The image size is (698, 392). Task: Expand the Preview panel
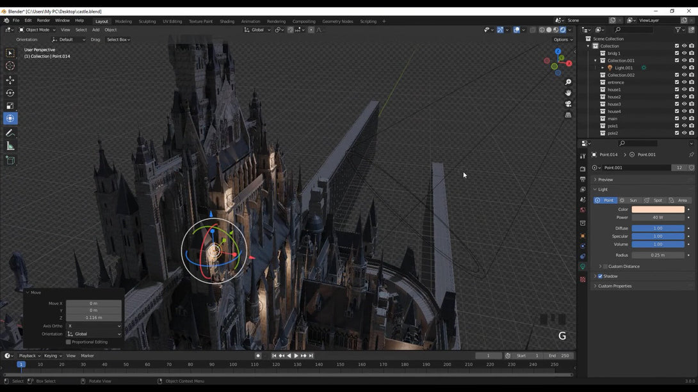[x=605, y=180]
